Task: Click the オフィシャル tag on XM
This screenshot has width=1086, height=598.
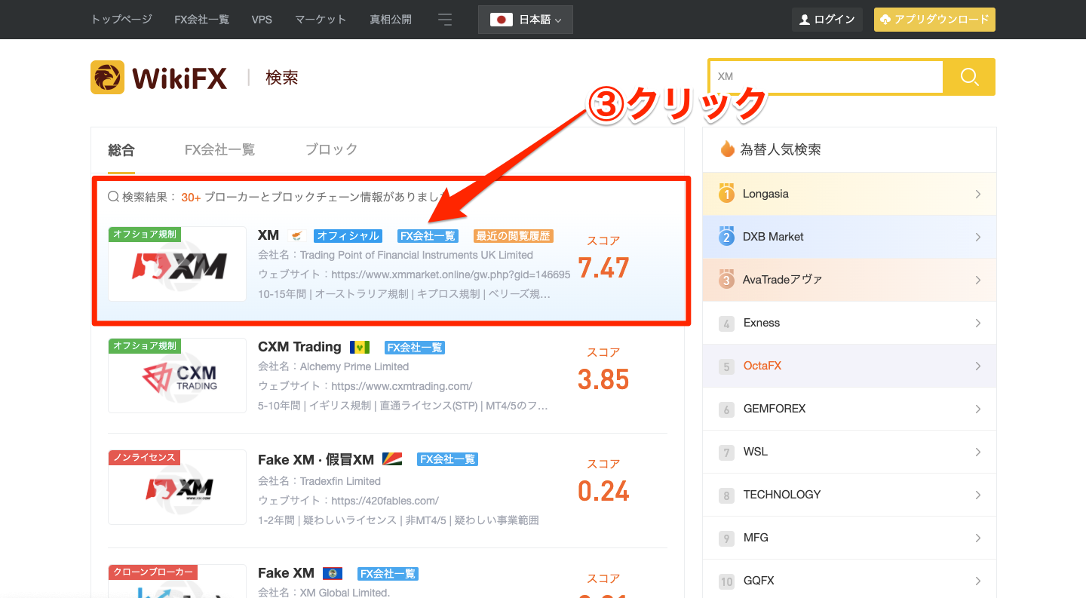Action: tap(348, 236)
